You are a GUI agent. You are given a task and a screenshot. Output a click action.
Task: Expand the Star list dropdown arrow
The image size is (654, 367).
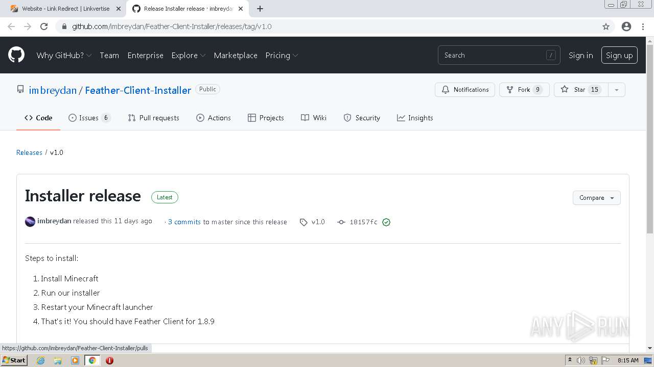click(617, 90)
